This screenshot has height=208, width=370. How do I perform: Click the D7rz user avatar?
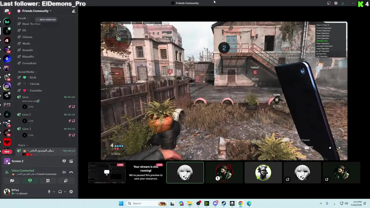click(x=7, y=192)
